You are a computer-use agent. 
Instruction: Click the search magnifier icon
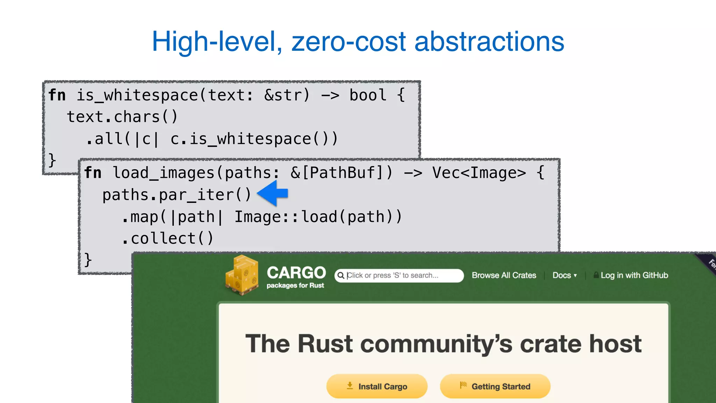click(x=341, y=276)
